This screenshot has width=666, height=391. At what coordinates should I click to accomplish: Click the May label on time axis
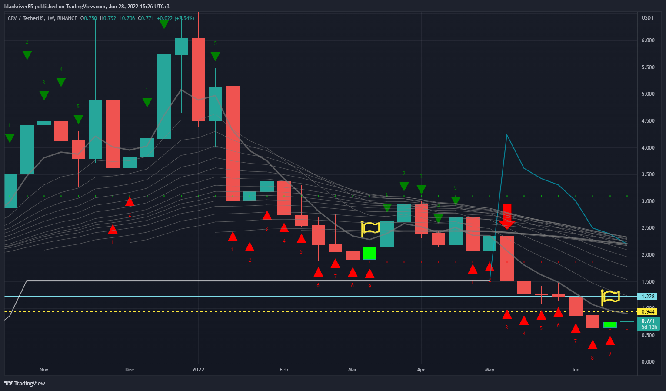click(490, 370)
